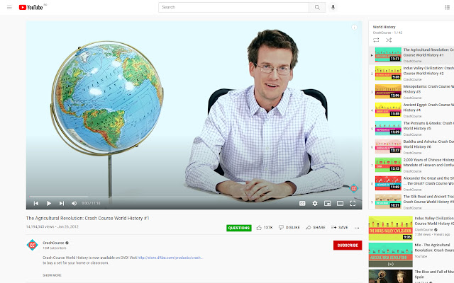Open the YouTube apps grid icon
The height and width of the screenshot is (283, 454).
tap(447, 7)
